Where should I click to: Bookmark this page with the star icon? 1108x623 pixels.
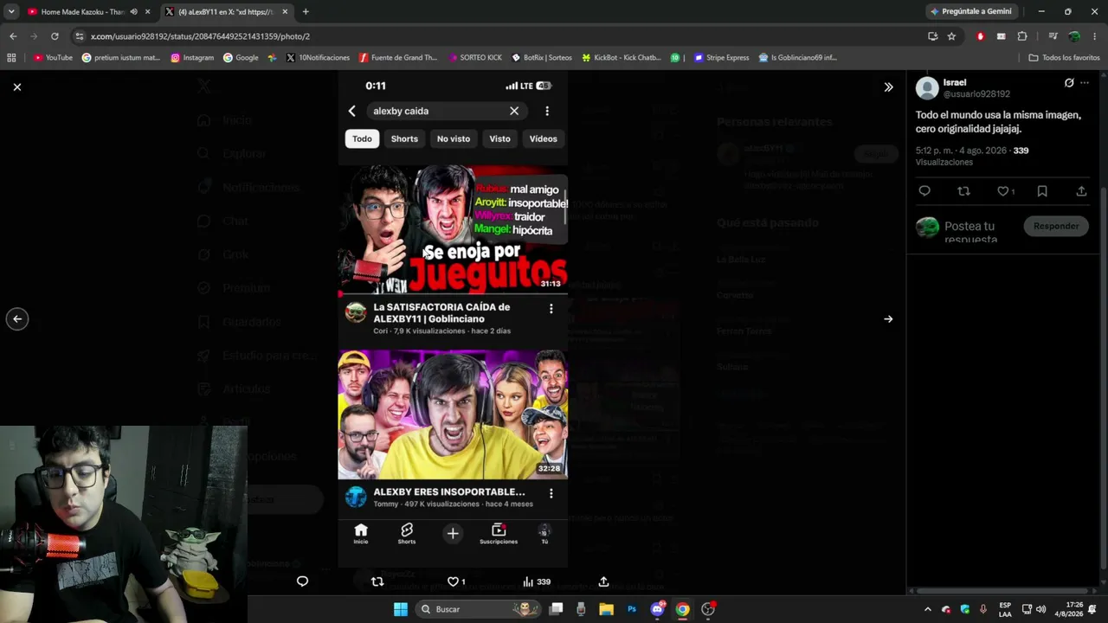point(951,36)
